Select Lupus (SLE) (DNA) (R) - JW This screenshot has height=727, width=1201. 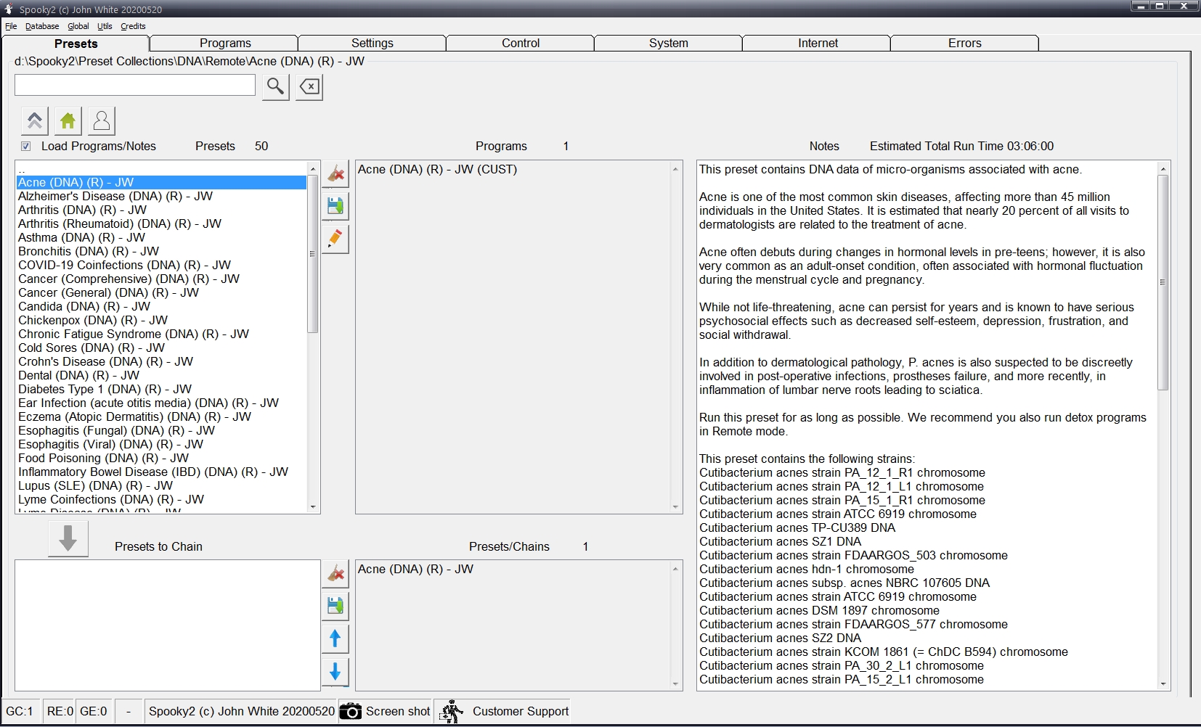click(x=161, y=486)
